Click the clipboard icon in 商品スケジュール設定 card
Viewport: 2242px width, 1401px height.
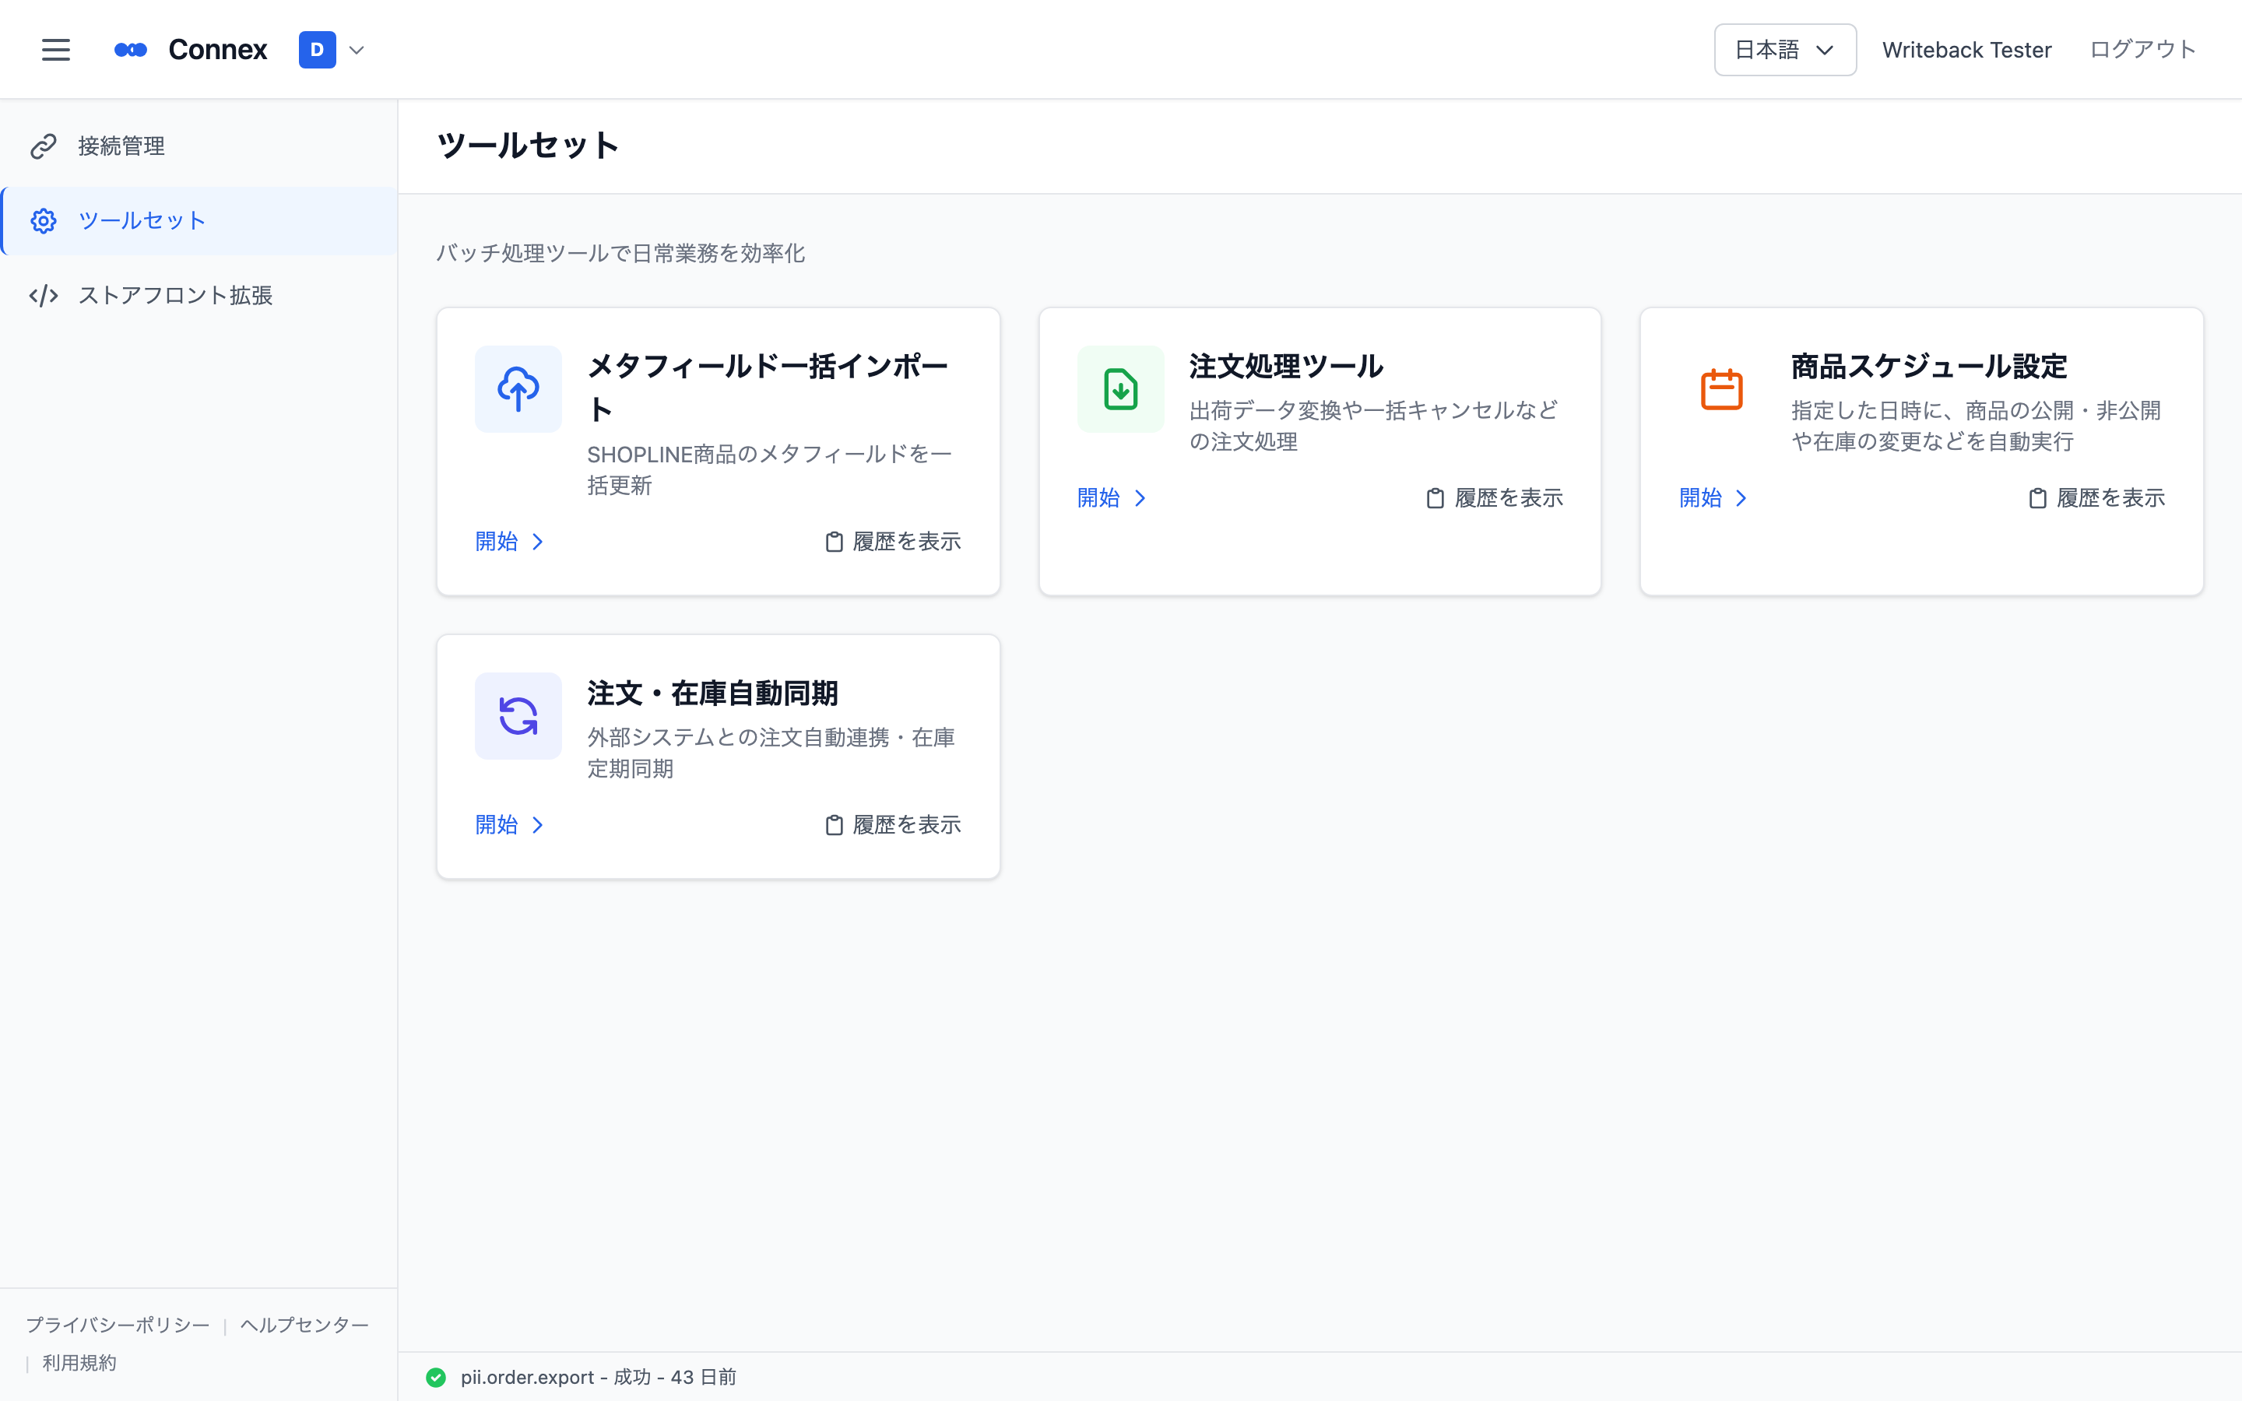pos(2037,498)
